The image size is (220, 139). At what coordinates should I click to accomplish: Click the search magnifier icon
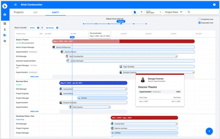189,12
